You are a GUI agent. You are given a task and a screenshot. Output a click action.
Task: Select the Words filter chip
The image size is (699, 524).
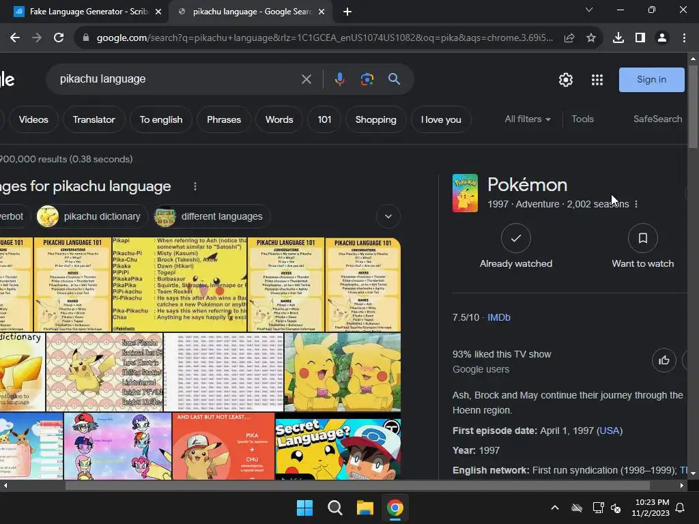click(x=279, y=119)
